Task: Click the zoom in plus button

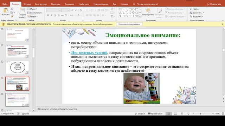Action: 213,113
